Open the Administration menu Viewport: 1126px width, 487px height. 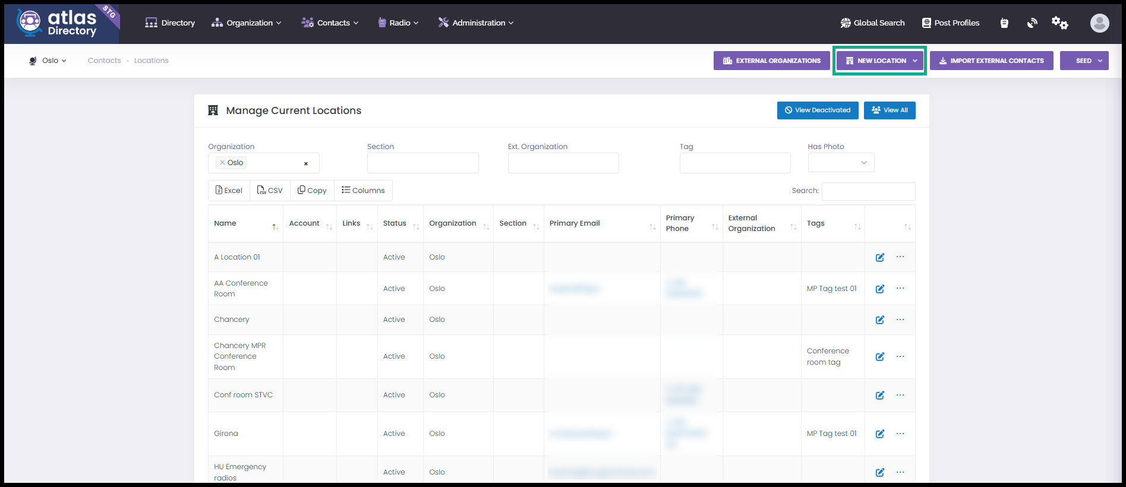(x=475, y=23)
